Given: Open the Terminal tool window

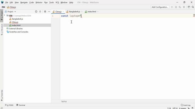Looking at the screenshot, I should [x=21, y=105].
